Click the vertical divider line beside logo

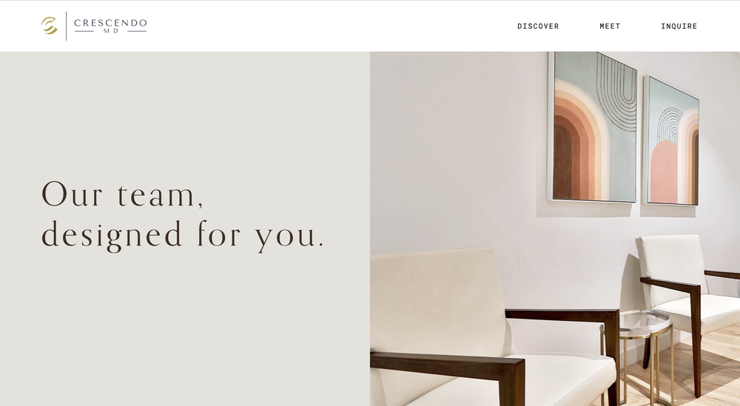pos(66,26)
